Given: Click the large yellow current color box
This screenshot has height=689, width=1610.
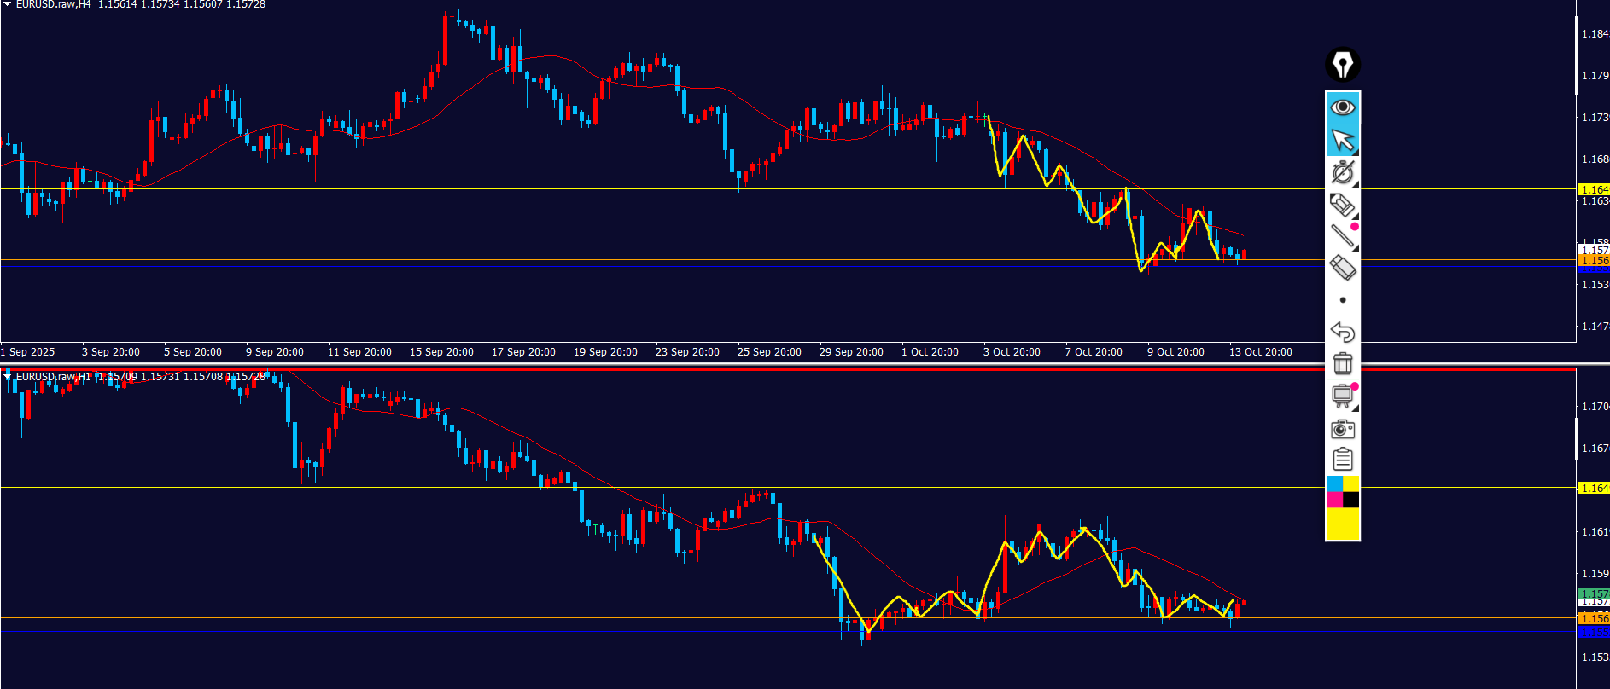Looking at the screenshot, I should (1342, 523).
